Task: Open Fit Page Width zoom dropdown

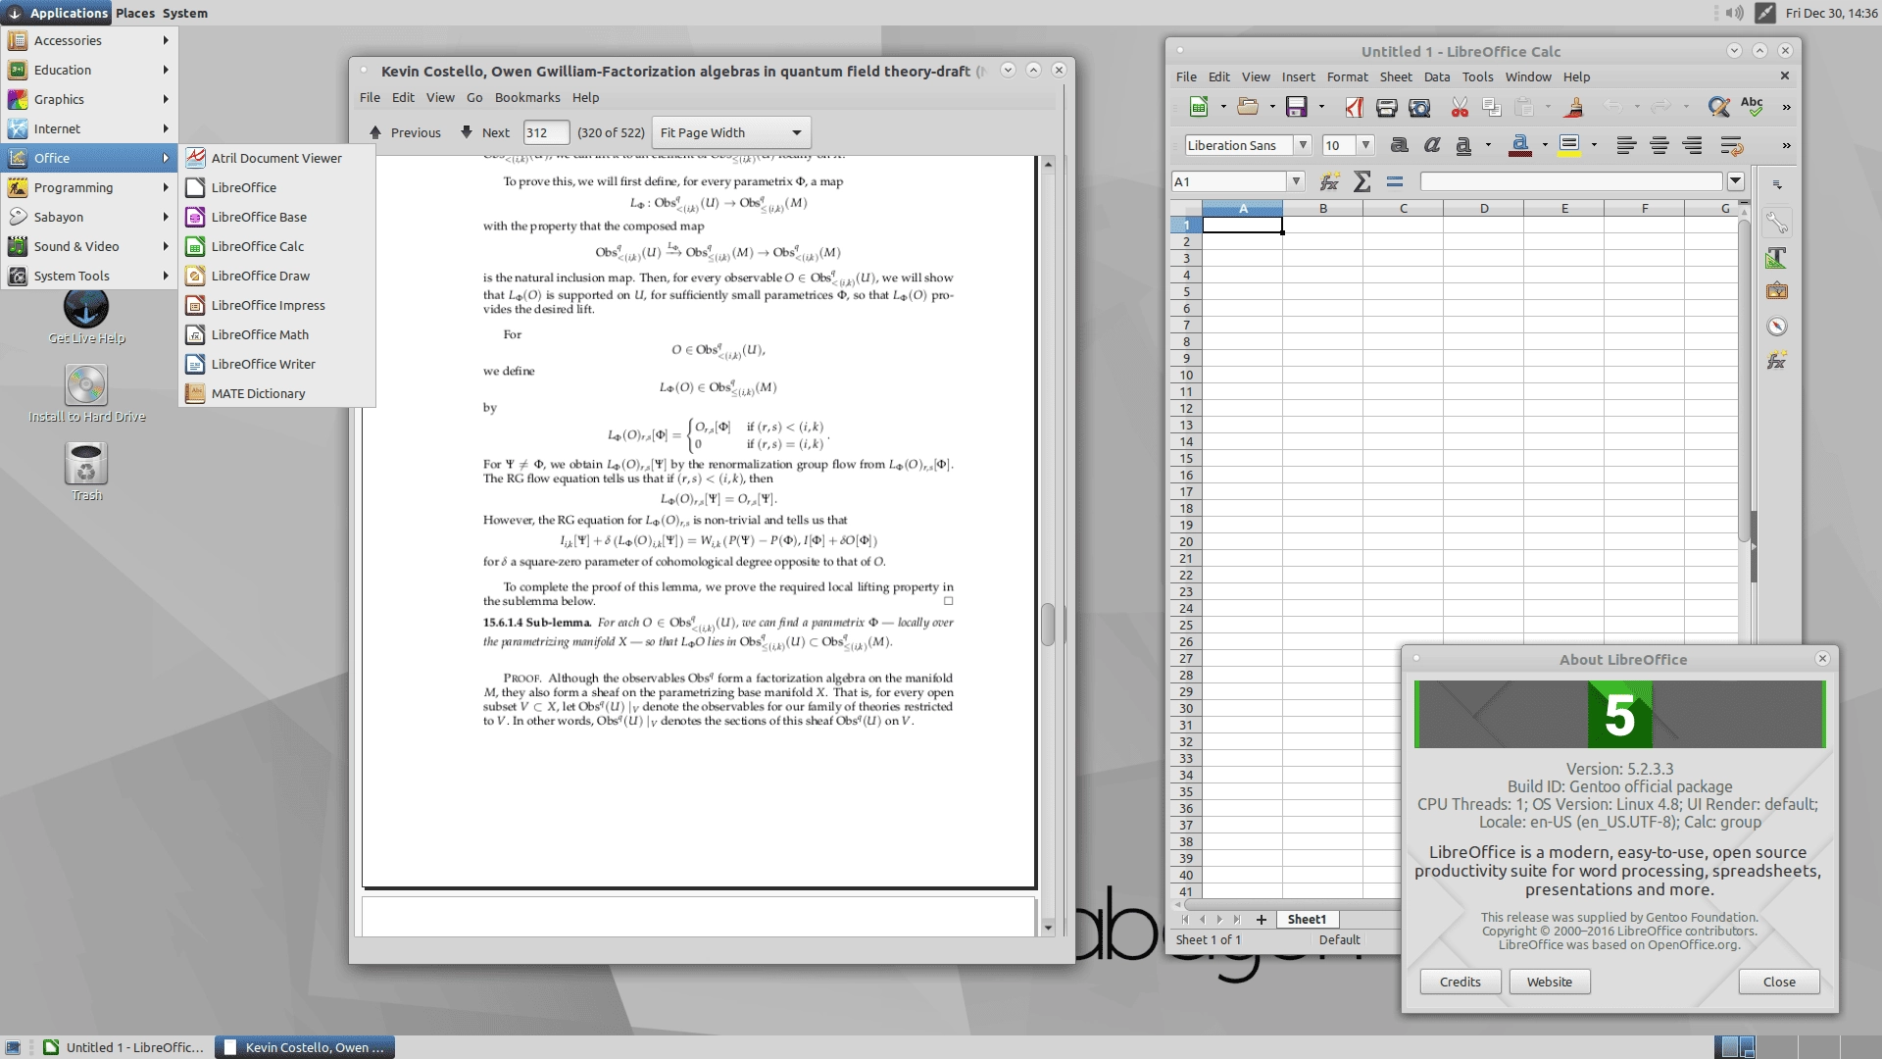Action: pyautogui.click(x=731, y=132)
